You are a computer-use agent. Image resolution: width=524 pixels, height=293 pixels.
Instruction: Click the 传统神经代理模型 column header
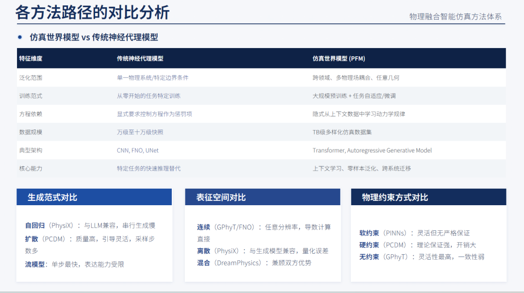click(x=140, y=59)
